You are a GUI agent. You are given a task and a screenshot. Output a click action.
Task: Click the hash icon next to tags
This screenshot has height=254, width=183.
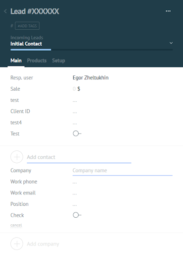coord(12,26)
